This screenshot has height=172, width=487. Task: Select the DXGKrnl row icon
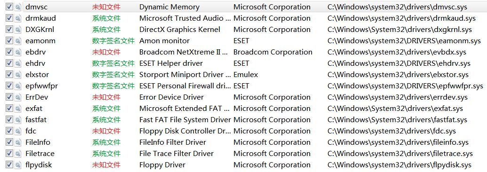tap(18, 30)
